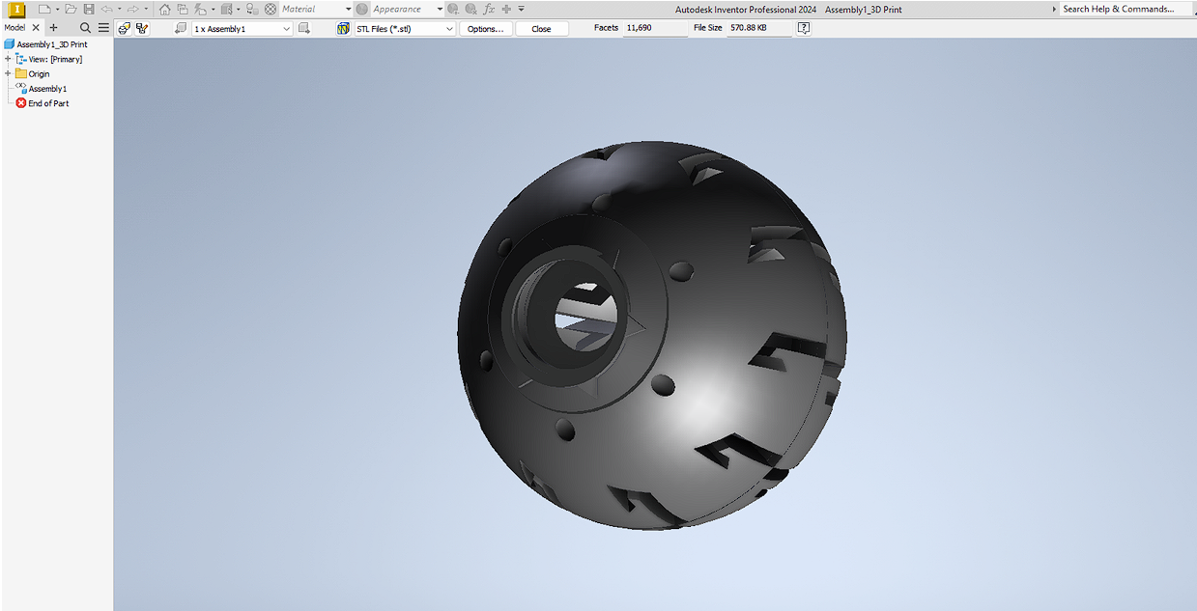
Task: Select the End of Part node
Action: (x=46, y=103)
